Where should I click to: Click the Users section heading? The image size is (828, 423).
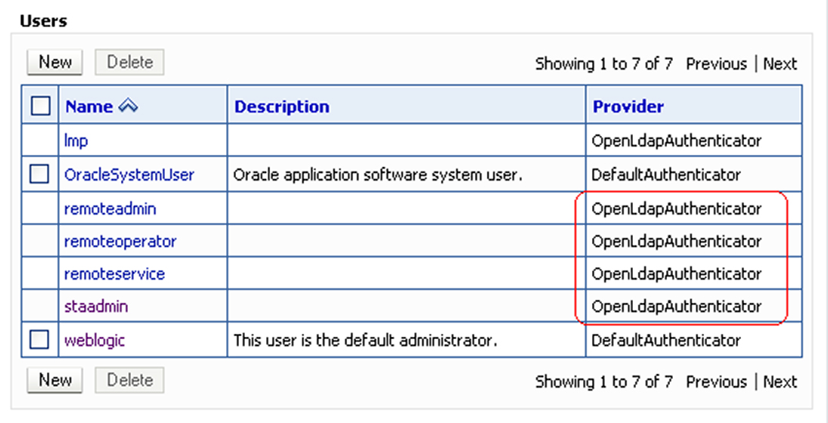pyautogui.click(x=43, y=21)
